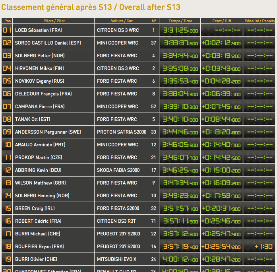The height and width of the screenshot is (272, 277).
Task: Click the position 05 badge
Action: pos(7,81)
